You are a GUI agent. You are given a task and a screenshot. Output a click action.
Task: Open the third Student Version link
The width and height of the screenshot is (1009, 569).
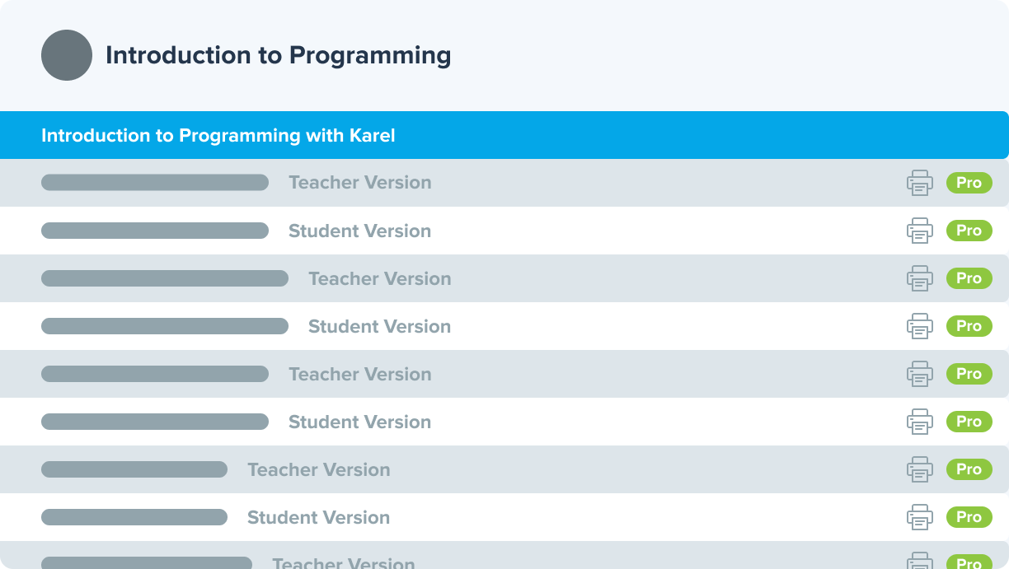pos(359,422)
